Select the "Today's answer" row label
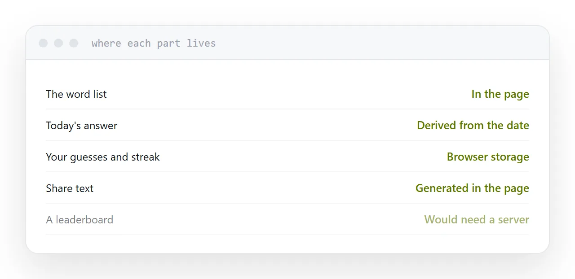 point(81,126)
